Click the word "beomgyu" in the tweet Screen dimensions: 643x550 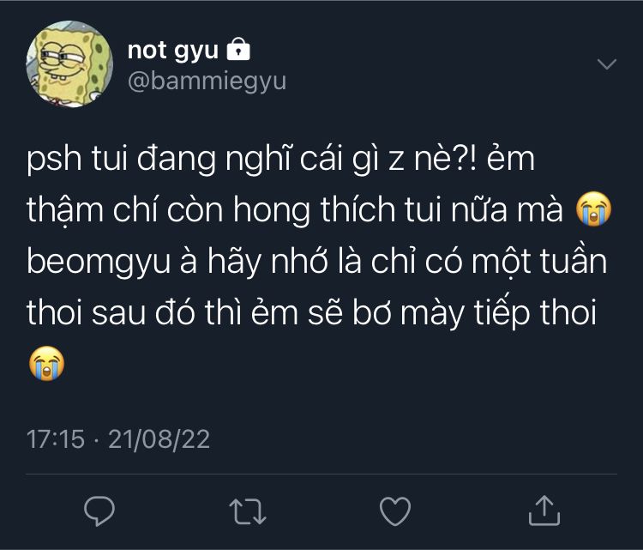99,263
